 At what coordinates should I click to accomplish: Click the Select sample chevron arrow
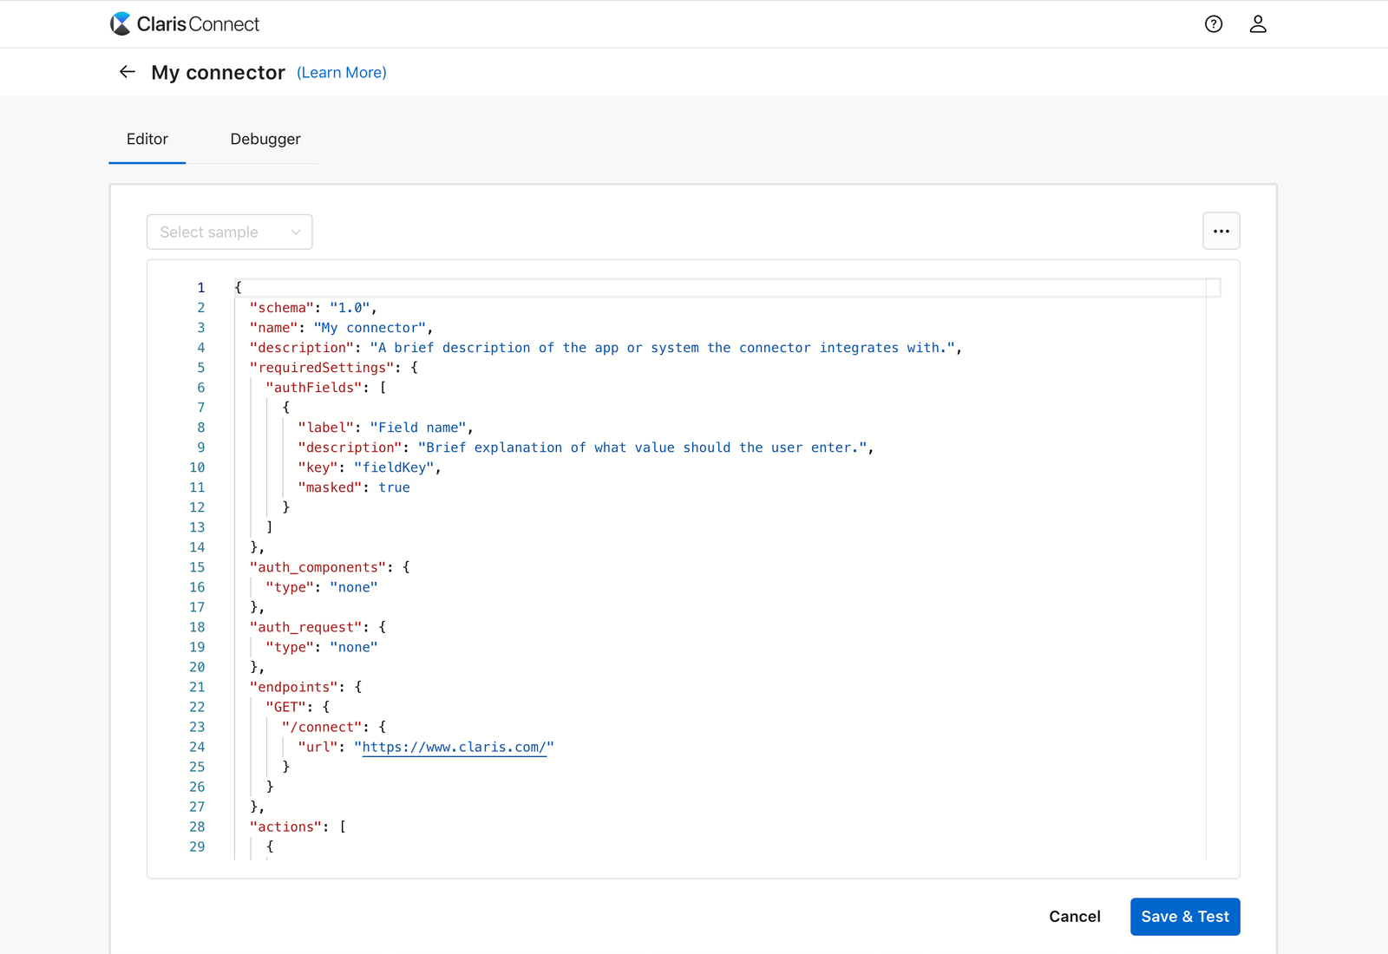296,232
